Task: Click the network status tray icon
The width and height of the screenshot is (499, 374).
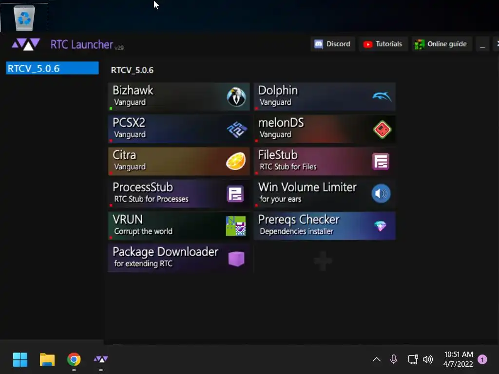Action: (x=413, y=359)
